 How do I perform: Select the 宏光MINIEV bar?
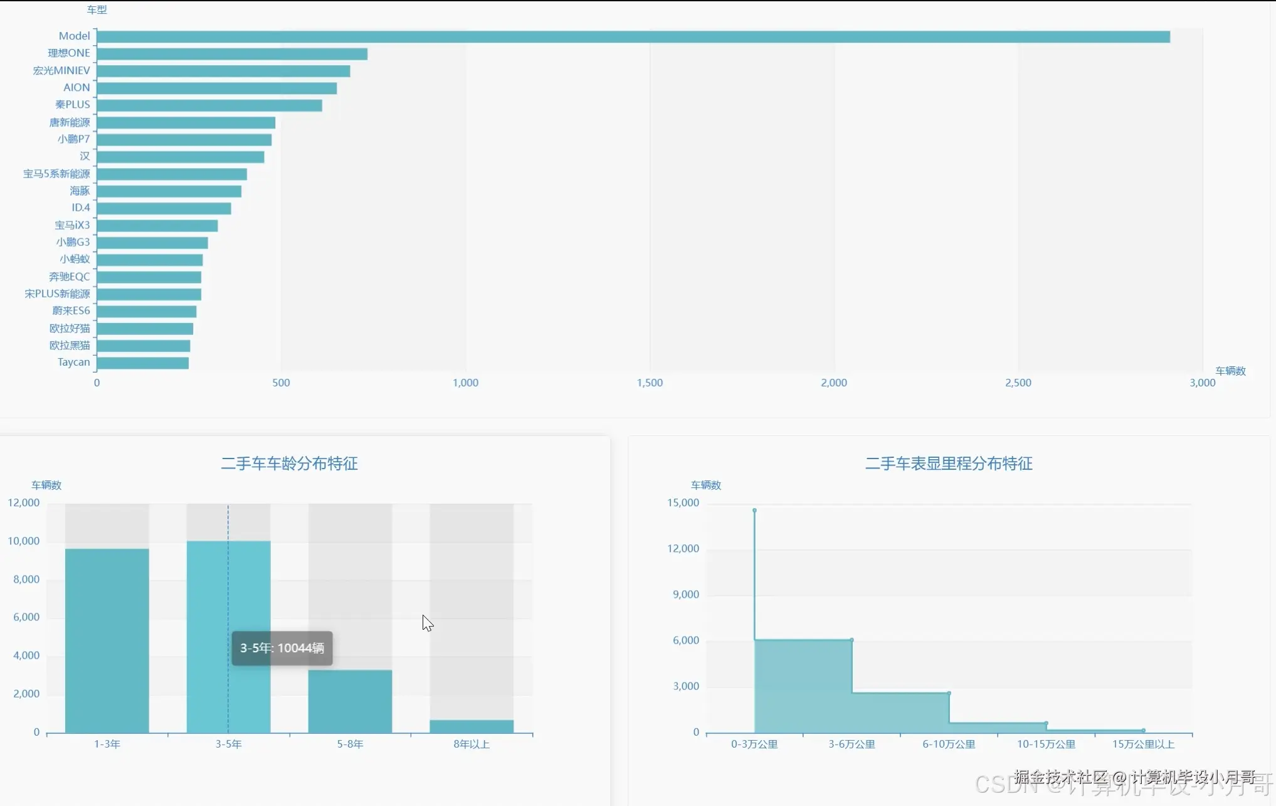pos(223,71)
